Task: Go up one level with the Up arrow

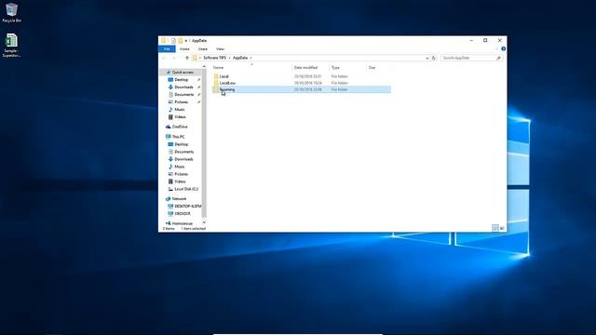Action: (187, 58)
